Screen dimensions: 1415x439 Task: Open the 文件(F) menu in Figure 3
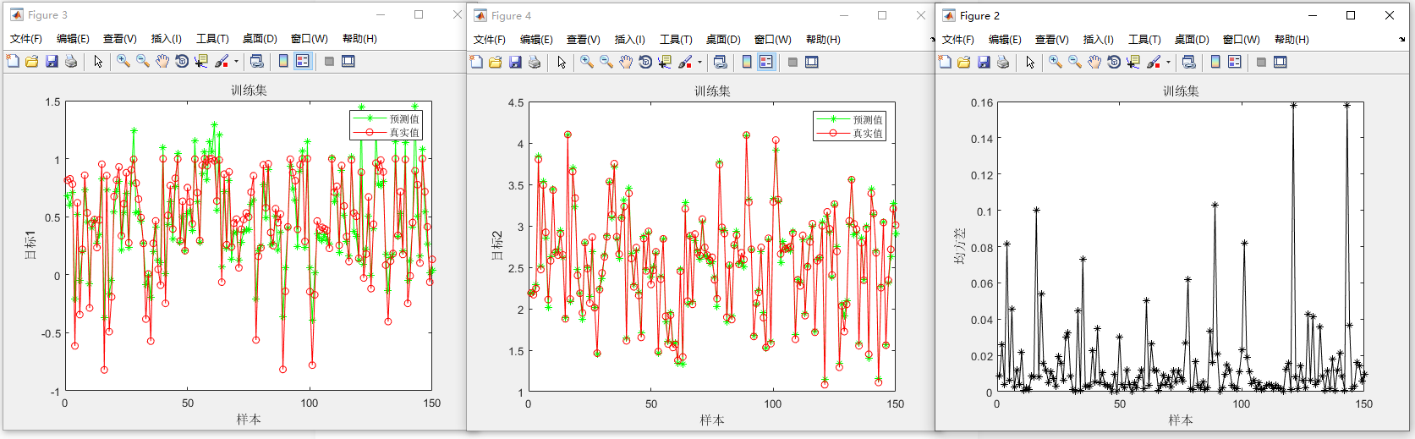pos(26,39)
